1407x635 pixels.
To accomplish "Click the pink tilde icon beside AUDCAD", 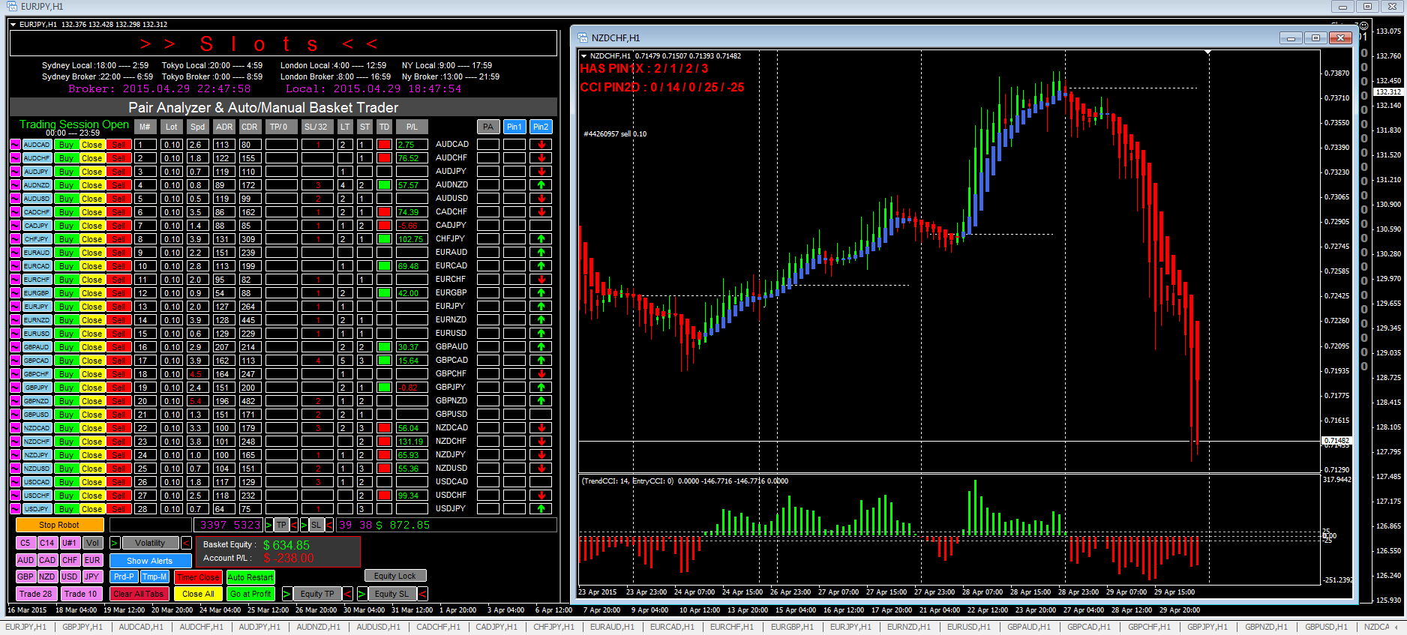I will 15,145.
